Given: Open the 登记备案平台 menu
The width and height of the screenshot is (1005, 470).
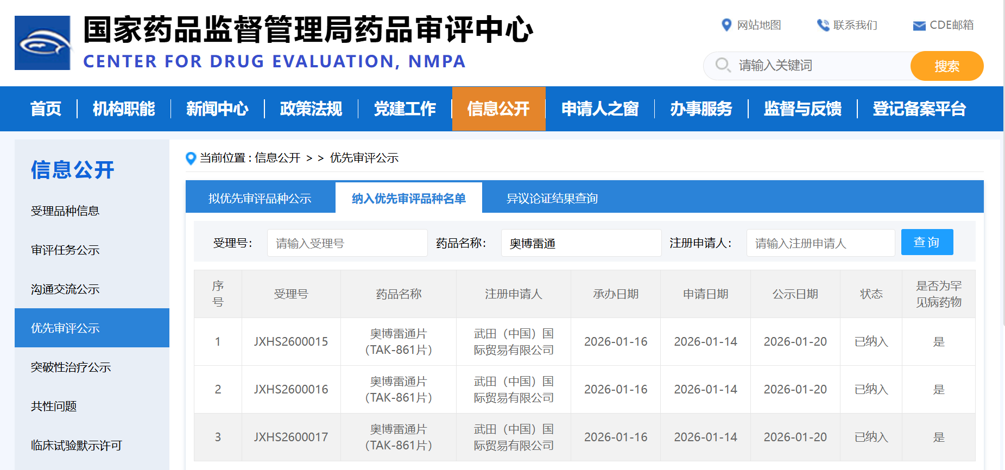Looking at the screenshot, I should [919, 109].
